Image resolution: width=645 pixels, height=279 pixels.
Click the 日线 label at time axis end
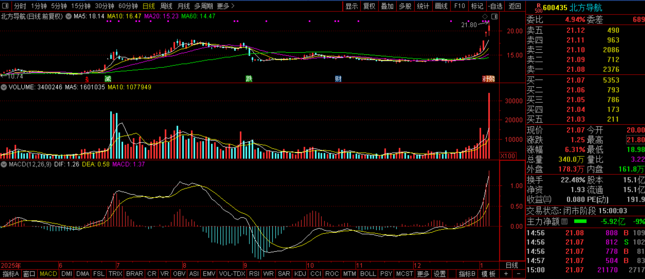512,265
